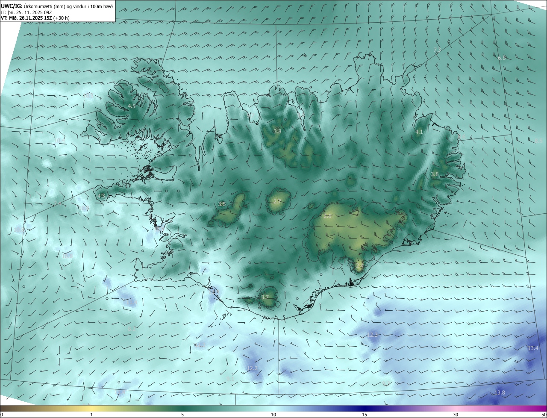Image resolution: width=547 pixels, height=418 pixels.
Task: Click the 50 tick on the color scale
Action: [544, 415]
